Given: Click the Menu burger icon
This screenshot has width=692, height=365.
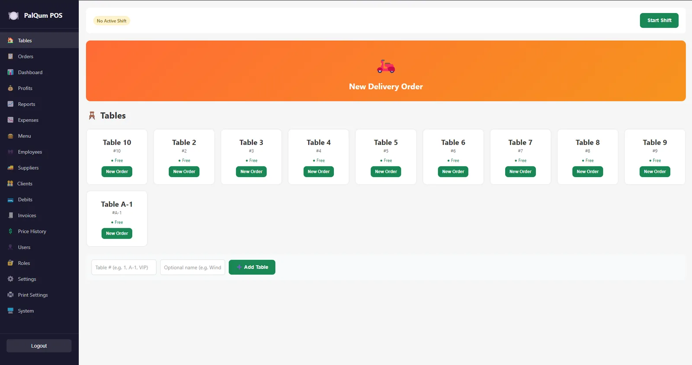Looking at the screenshot, I should point(10,136).
